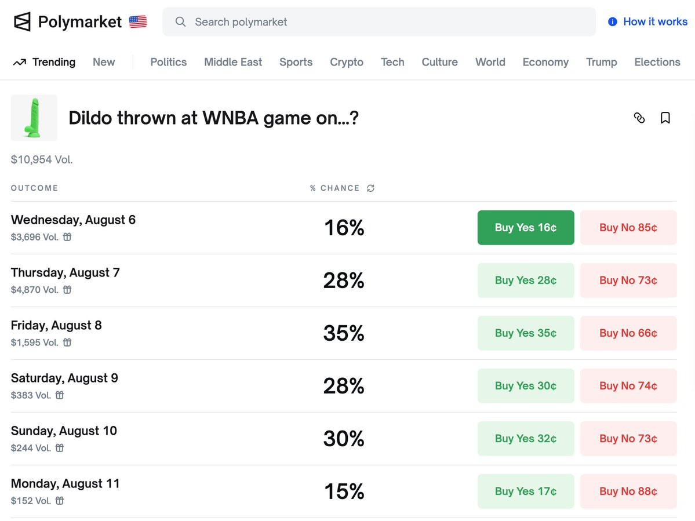Image resolution: width=695 pixels, height=521 pixels.
Task: Open the Trending tab
Action: coord(45,62)
